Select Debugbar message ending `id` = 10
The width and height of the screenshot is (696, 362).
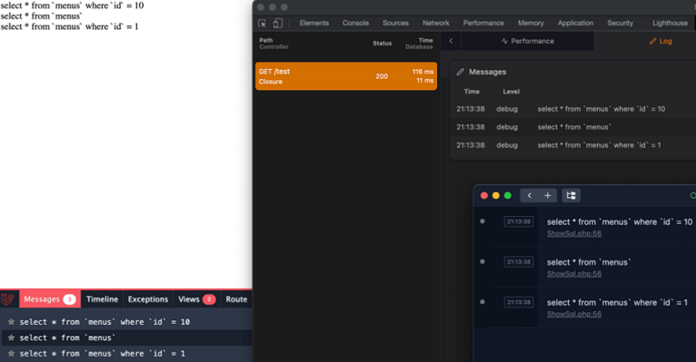point(104,322)
